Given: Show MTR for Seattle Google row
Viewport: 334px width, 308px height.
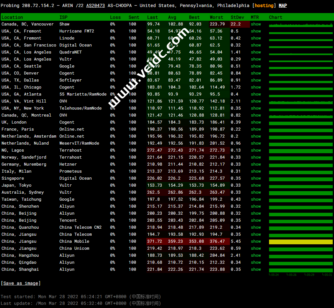Looking at the screenshot, I should coord(256,66).
